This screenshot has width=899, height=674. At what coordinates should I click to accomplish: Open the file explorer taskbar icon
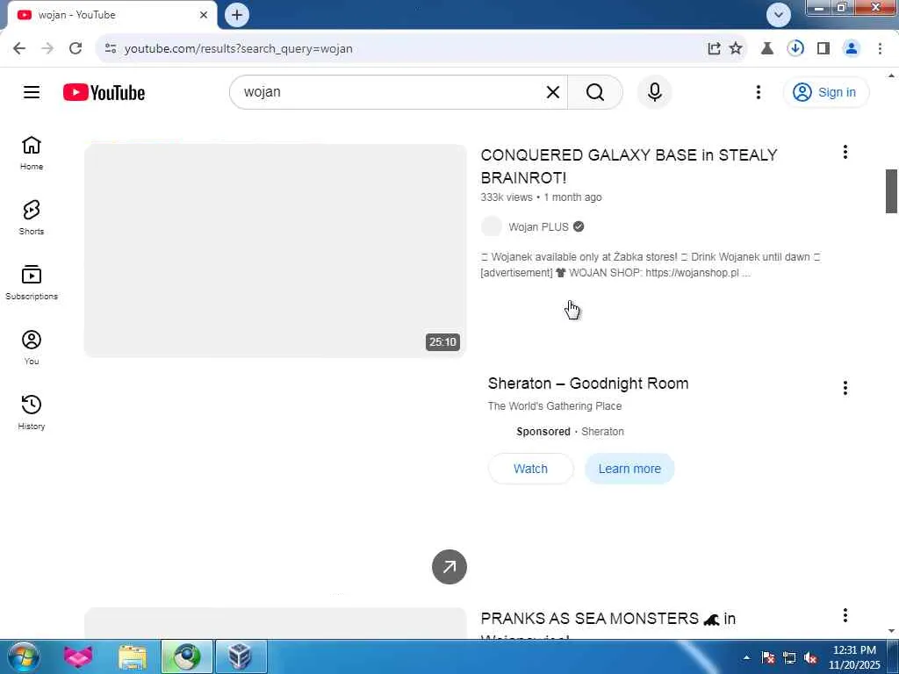133,656
